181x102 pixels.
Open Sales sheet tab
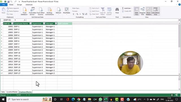click(x=3, y=92)
